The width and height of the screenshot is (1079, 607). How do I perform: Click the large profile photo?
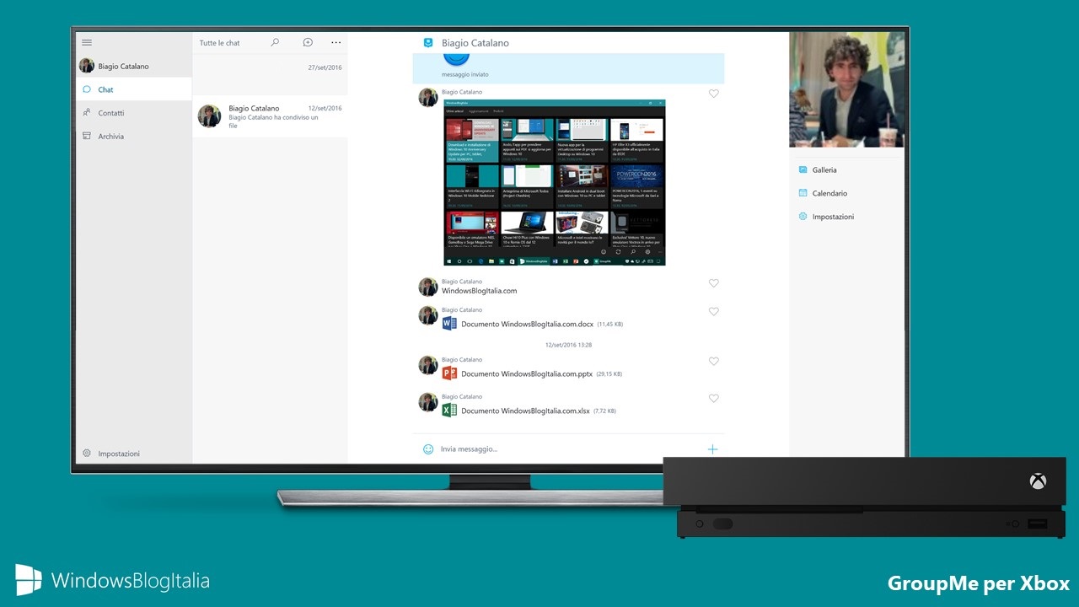click(x=847, y=89)
